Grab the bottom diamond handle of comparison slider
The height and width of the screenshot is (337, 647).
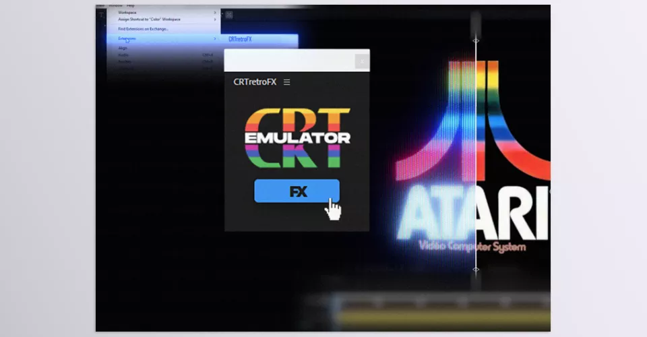click(x=476, y=270)
